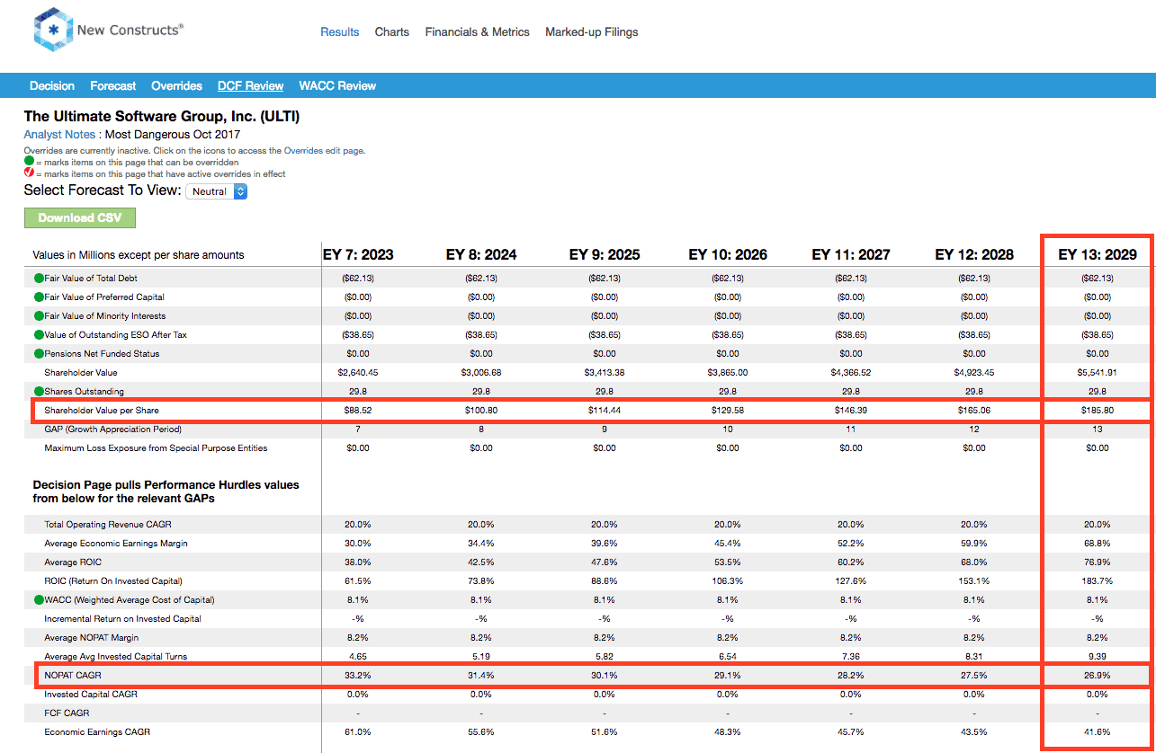Image resolution: width=1156 pixels, height=753 pixels.
Task: Switch to the WACC Review tab
Action: [x=337, y=85]
